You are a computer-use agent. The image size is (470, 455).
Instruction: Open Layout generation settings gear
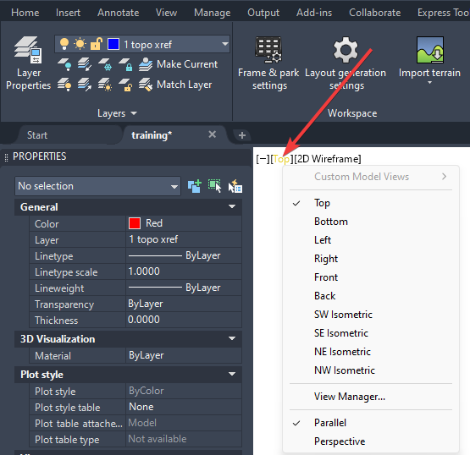coord(346,50)
